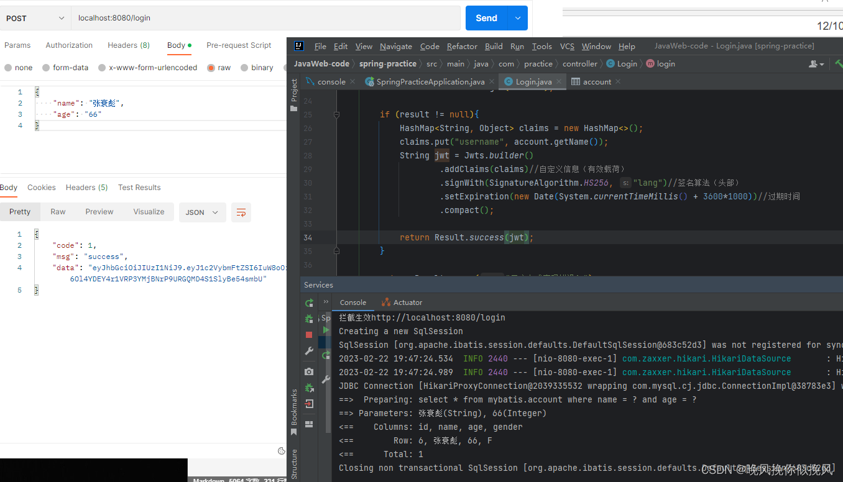The width and height of the screenshot is (843, 482).
Task: Open the response Cookies tab
Action: coord(42,188)
